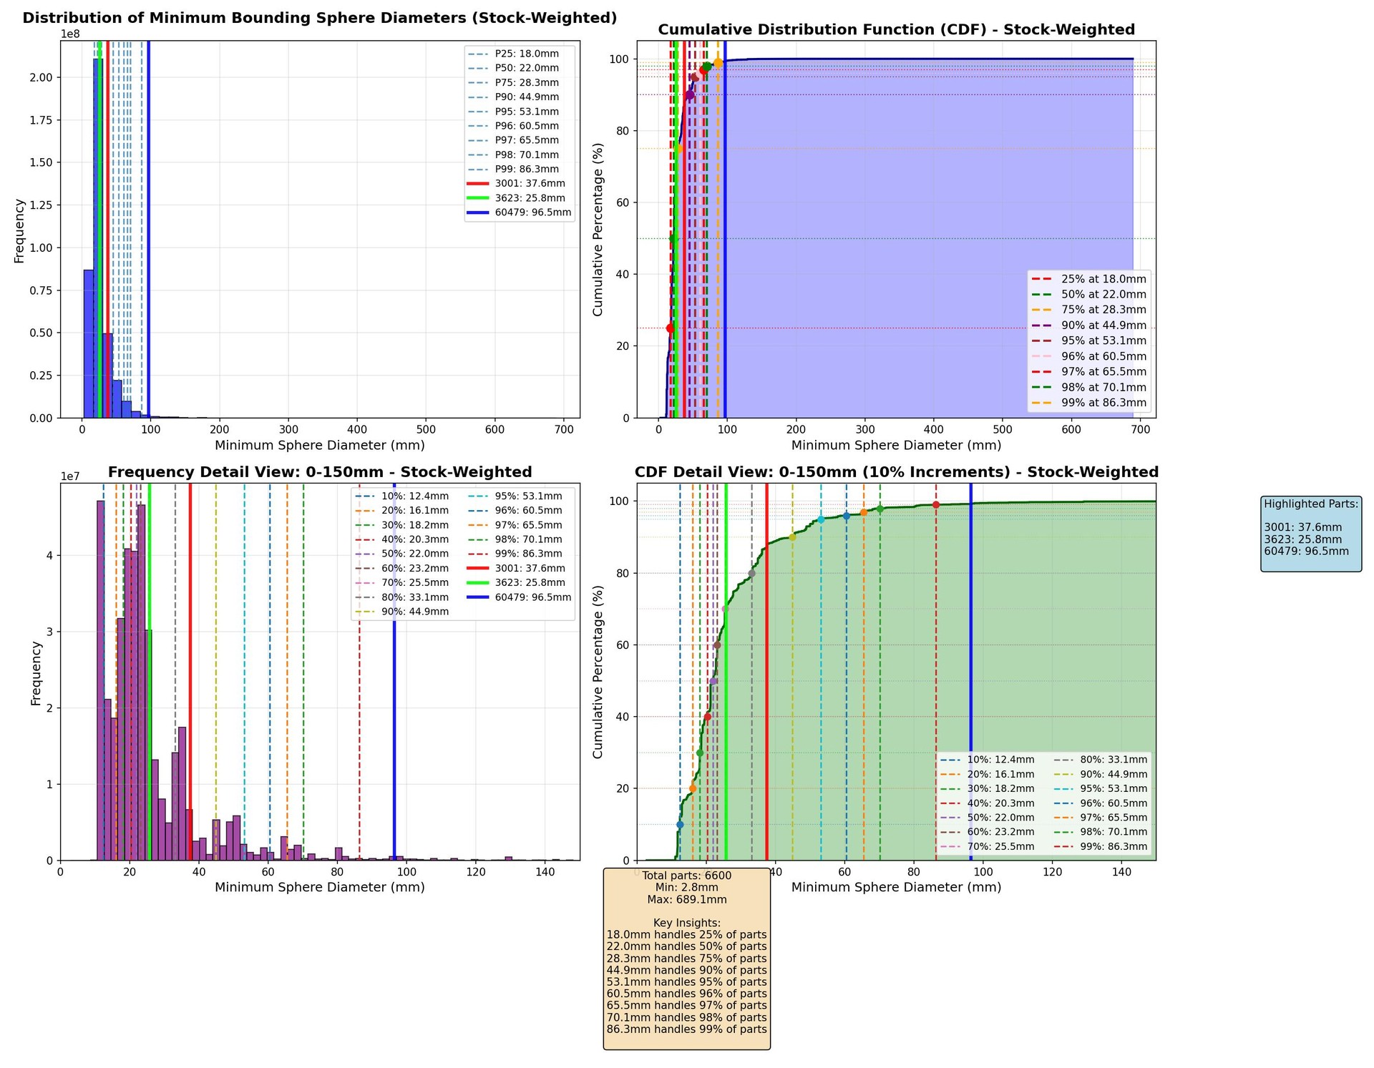The image size is (1374, 1068).
Task: Click the 'Frequency Detail View' chart title
Action: (319, 472)
